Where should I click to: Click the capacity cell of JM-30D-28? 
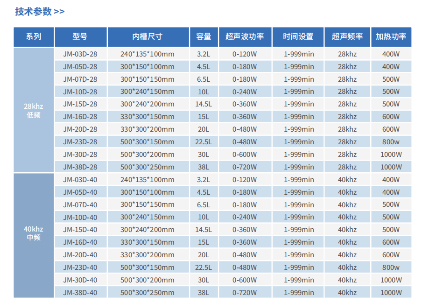tap(204, 154)
